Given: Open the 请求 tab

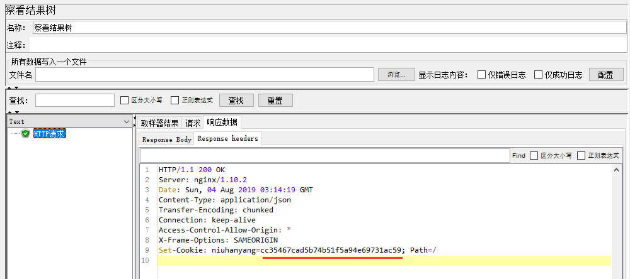Looking at the screenshot, I should click(193, 123).
